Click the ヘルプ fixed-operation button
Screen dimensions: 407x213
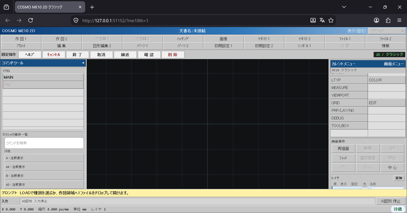pos(30,54)
